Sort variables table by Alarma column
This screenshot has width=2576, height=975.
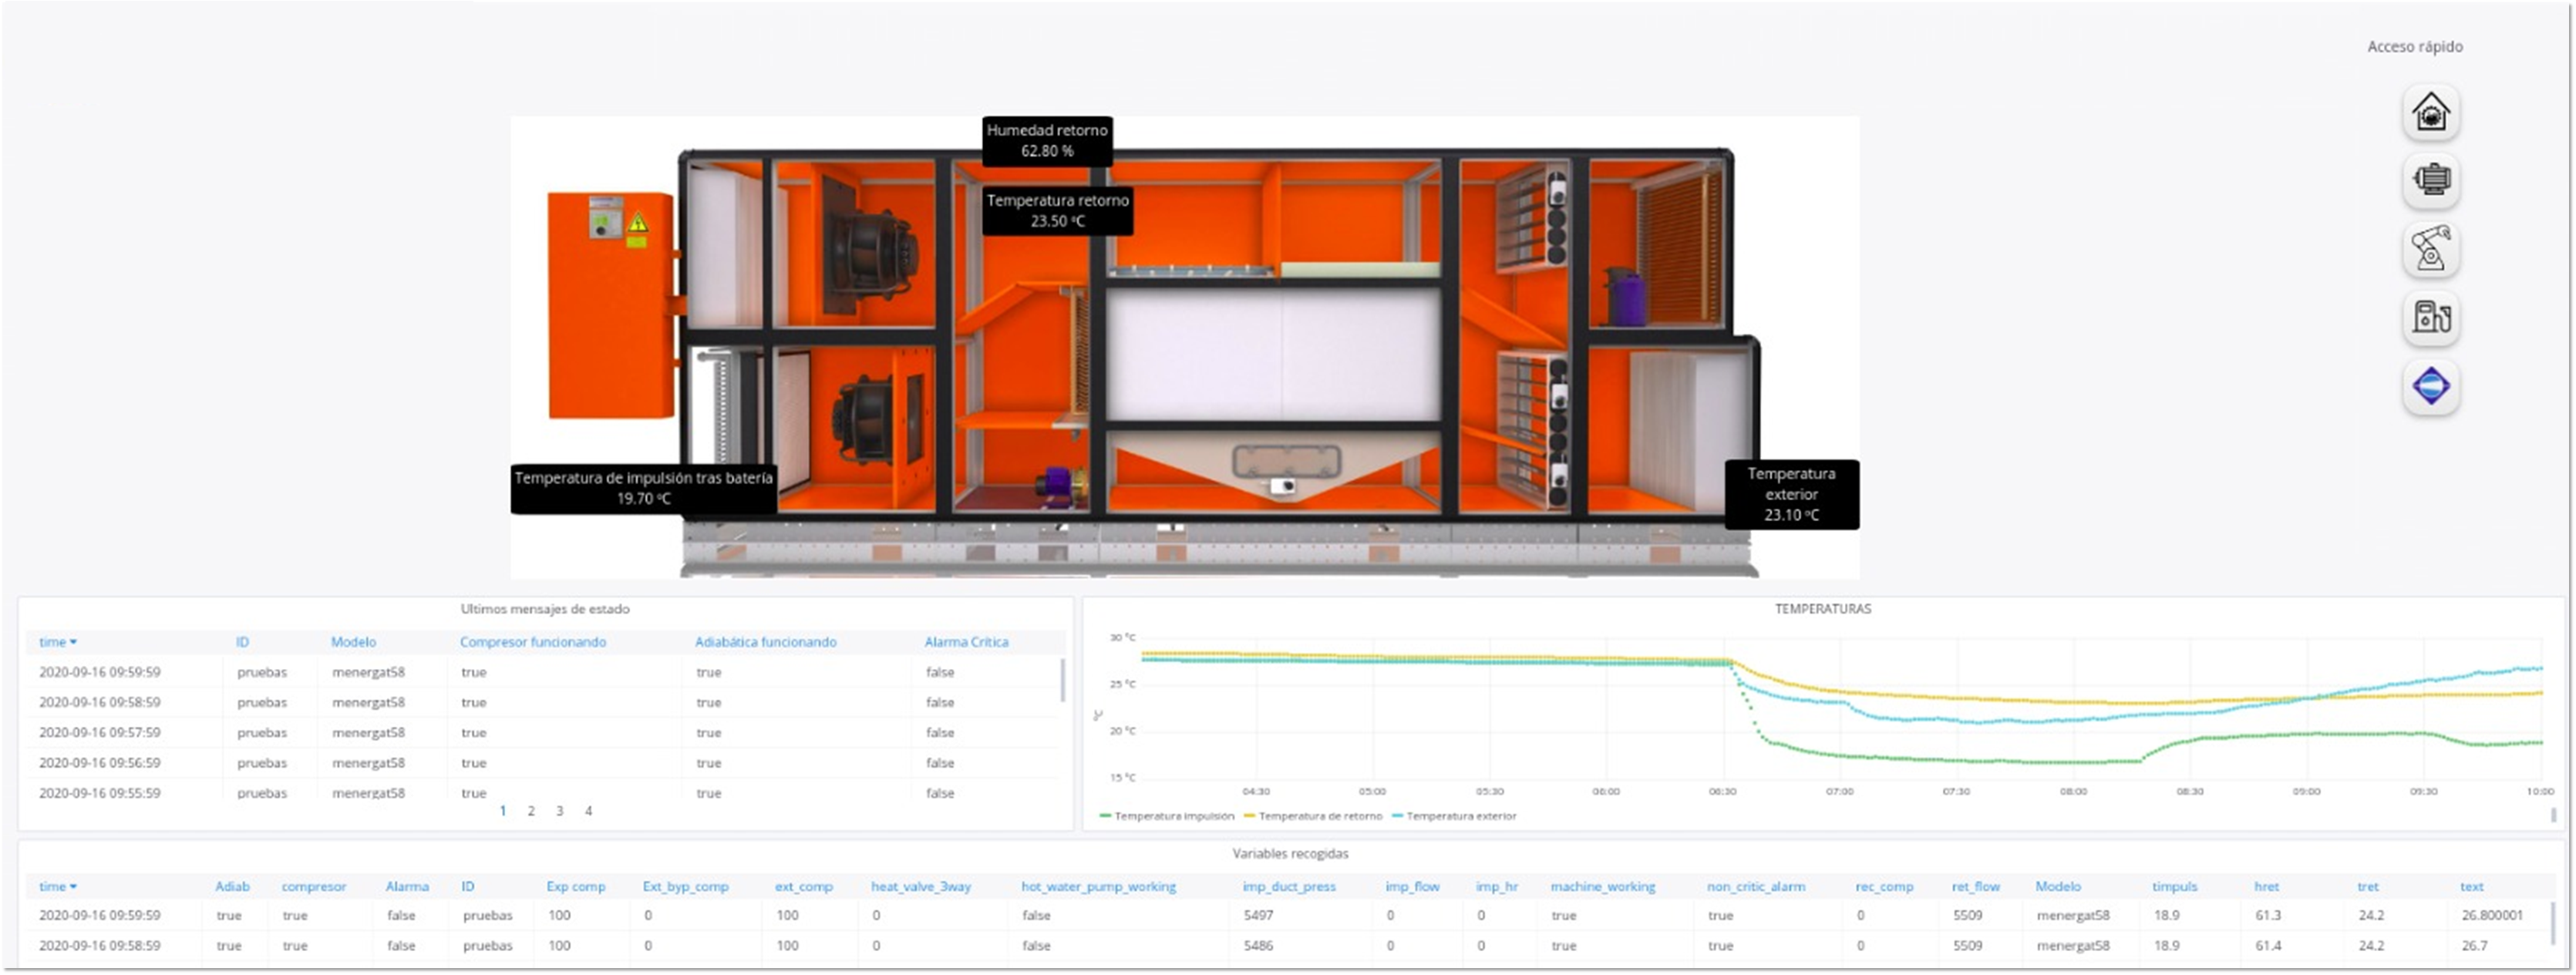(407, 887)
